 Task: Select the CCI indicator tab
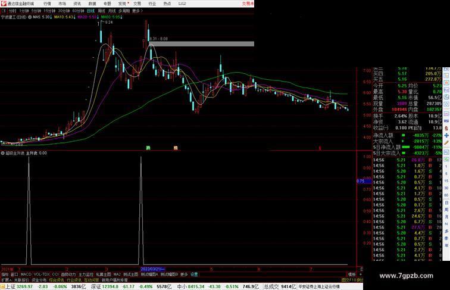55,275
